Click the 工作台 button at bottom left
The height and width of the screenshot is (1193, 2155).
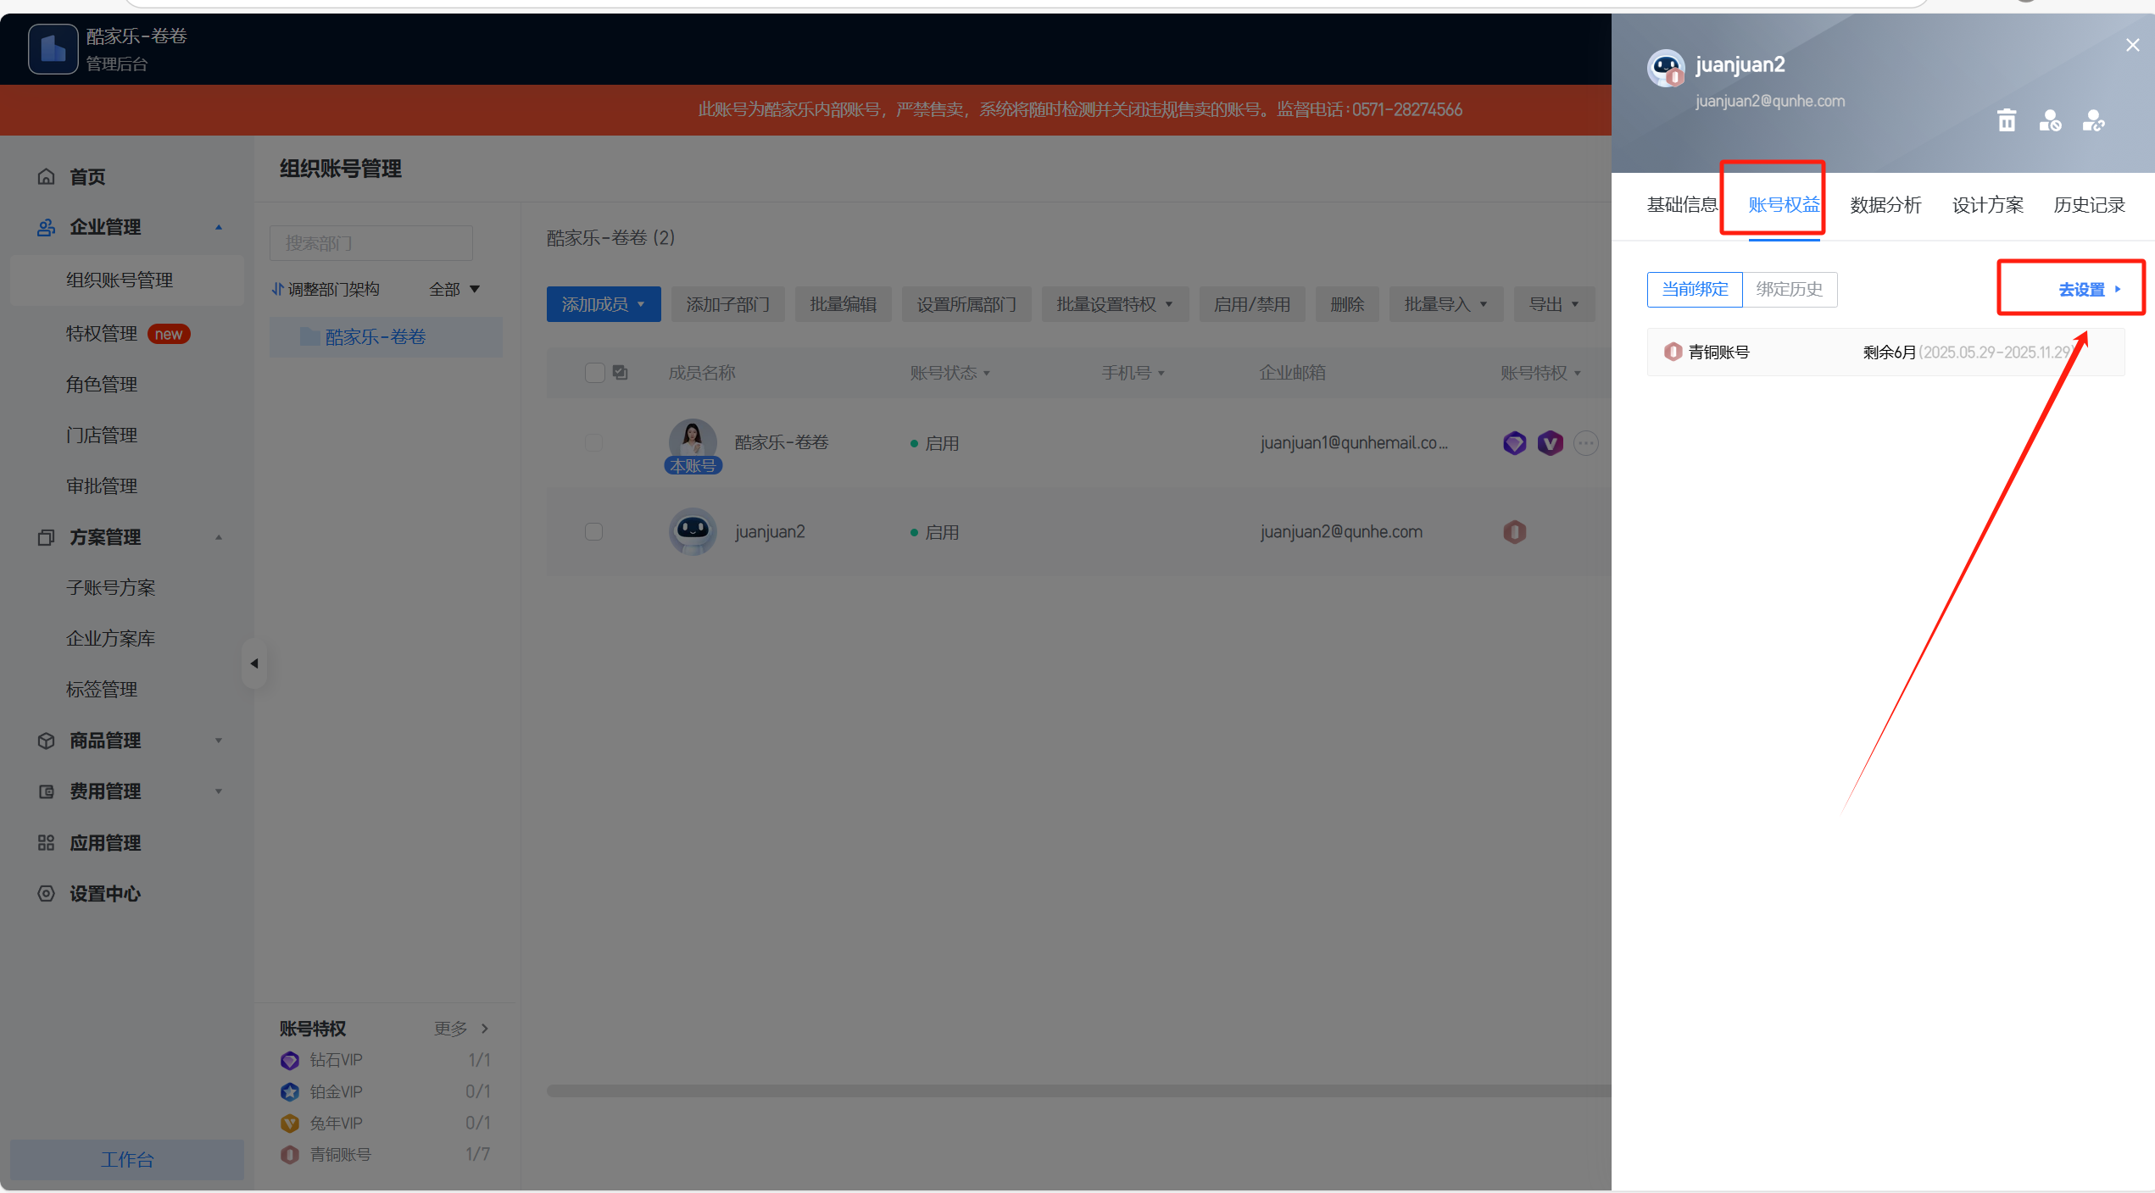click(127, 1159)
